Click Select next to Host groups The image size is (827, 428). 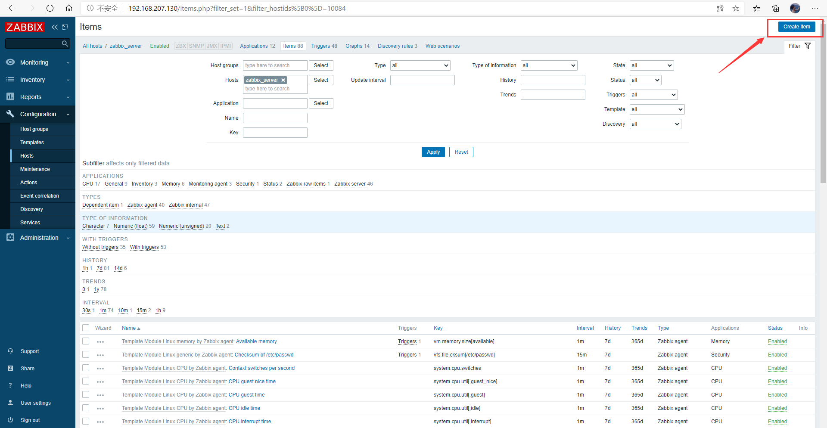click(x=321, y=65)
